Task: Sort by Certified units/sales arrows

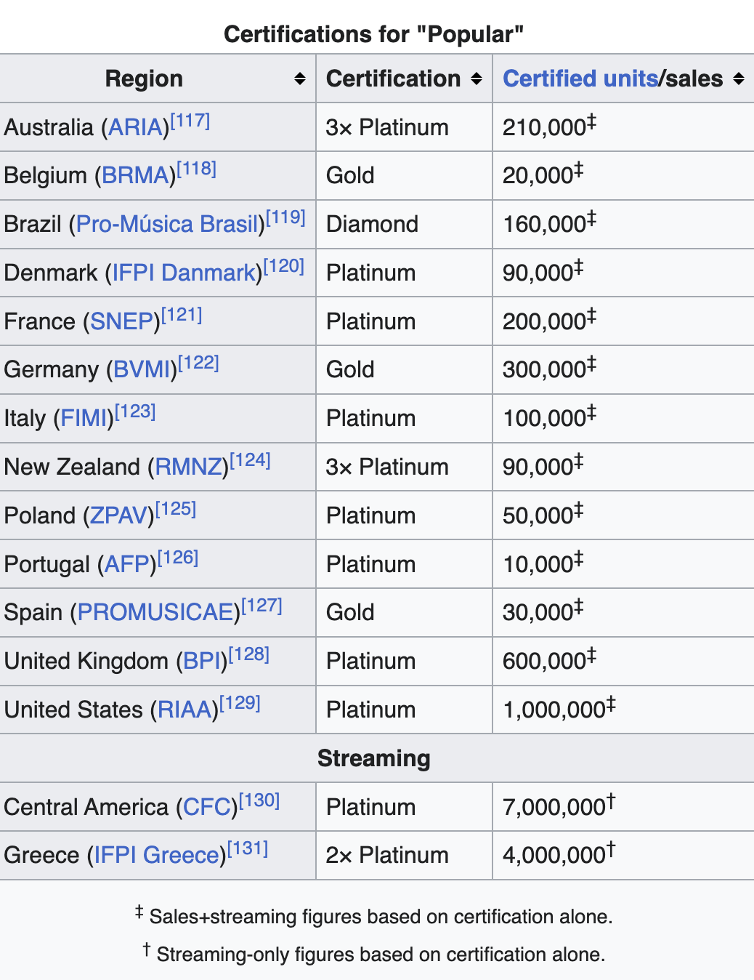Action: coord(739,79)
